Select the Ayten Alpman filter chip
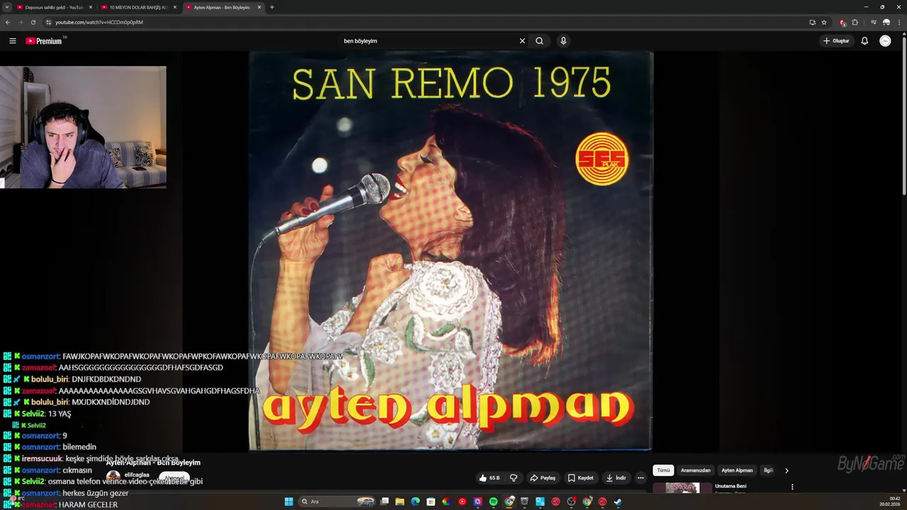Viewport: 907px width, 510px height. [737, 470]
